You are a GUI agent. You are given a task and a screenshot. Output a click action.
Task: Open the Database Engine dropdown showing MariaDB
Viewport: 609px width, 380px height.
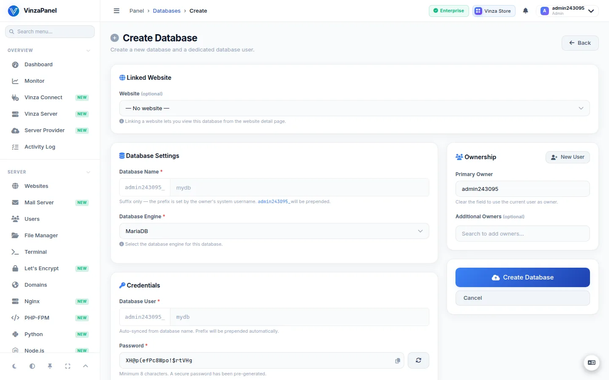[274, 231]
